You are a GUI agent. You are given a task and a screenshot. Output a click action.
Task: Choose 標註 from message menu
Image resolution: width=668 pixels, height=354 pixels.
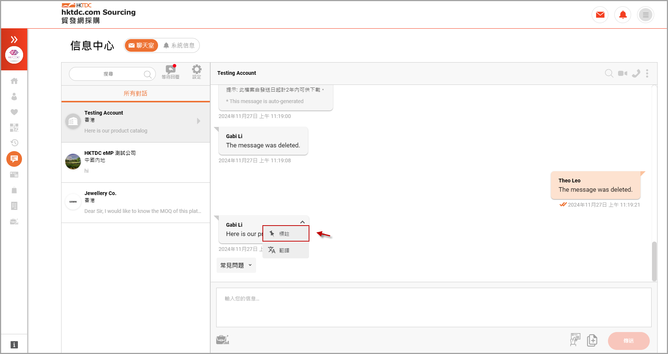[x=286, y=233]
